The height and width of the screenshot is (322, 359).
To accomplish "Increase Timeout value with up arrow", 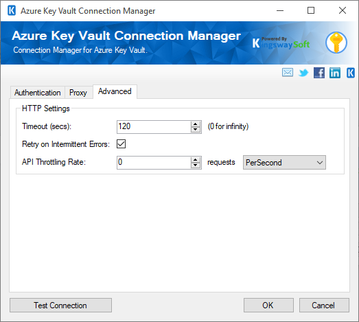I will click(196, 124).
